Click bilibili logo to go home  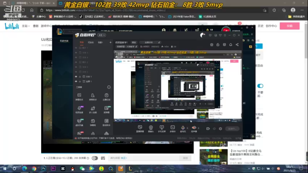pyautogui.click(x=12, y=26)
